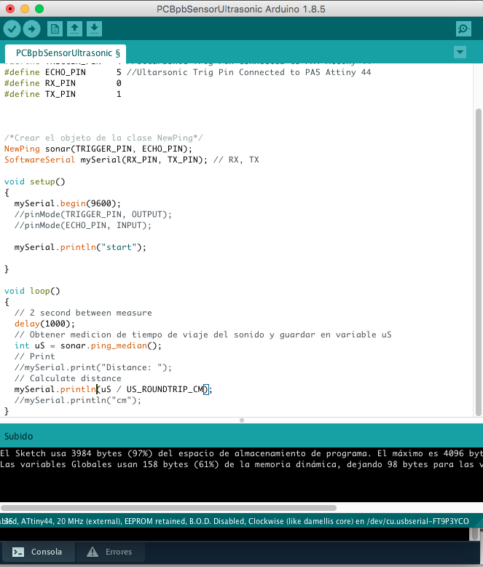Open a sketch with the up-arrow icon
483x567 pixels.
coord(74,29)
